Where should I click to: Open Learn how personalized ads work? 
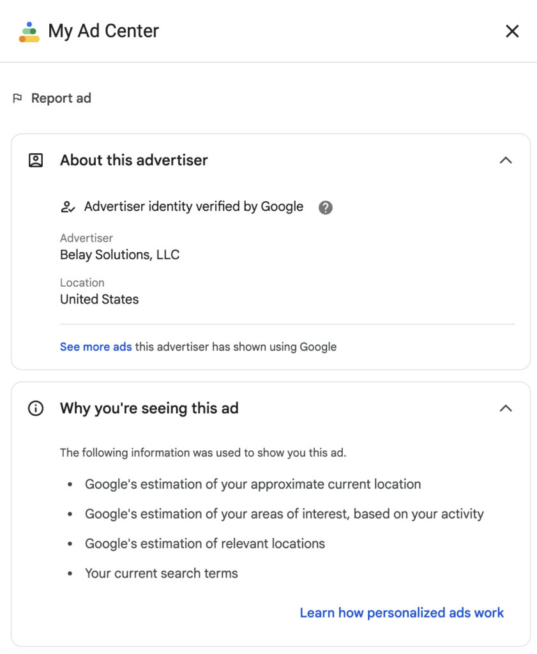point(402,612)
